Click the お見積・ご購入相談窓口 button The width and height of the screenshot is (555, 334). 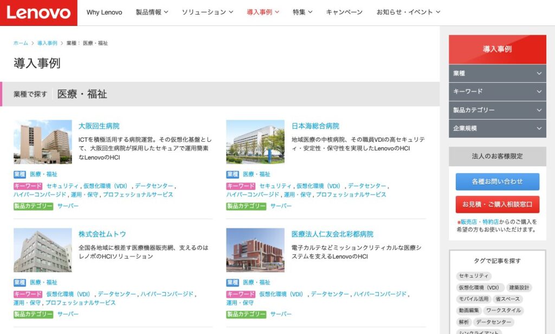(x=497, y=205)
